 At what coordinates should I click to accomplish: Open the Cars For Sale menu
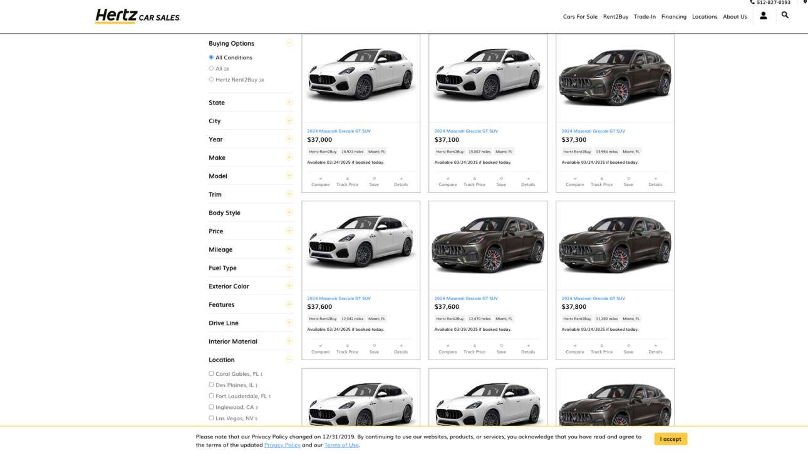580,16
